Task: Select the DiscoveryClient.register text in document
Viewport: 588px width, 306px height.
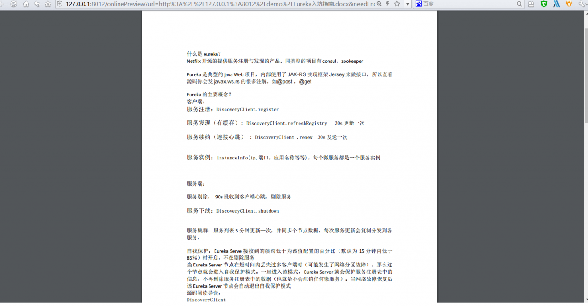Action: click(248, 109)
